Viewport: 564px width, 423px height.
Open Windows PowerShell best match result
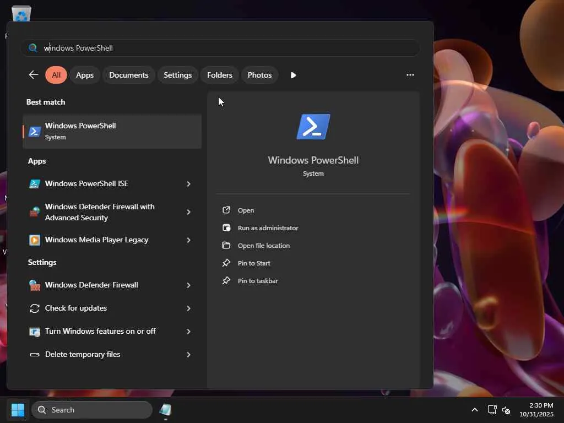[112, 131]
